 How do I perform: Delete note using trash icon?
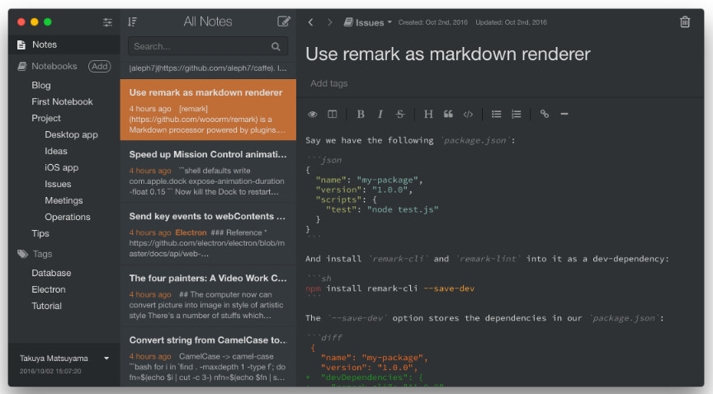pos(685,21)
